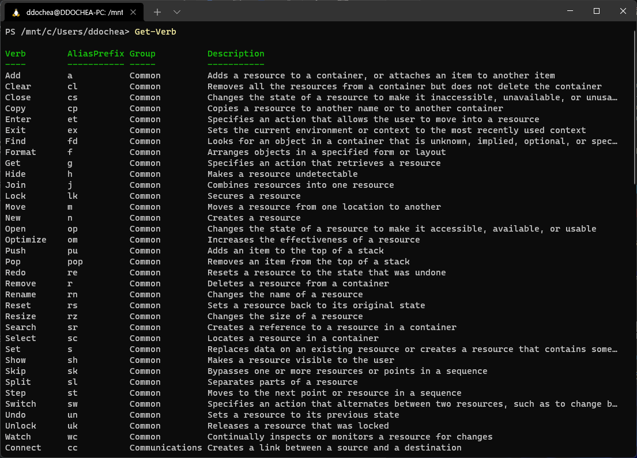Click the Group column header
This screenshot has width=637, height=458.
pos(142,54)
